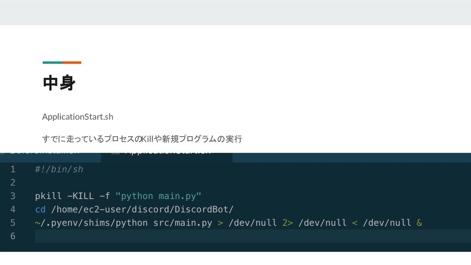Click the pkill command on line 3
This screenshot has height=265, width=471.
pos(48,196)
